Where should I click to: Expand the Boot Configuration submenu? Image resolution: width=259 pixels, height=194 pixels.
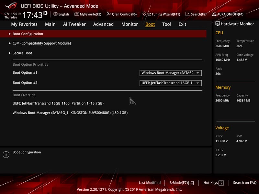click(103, 34)
